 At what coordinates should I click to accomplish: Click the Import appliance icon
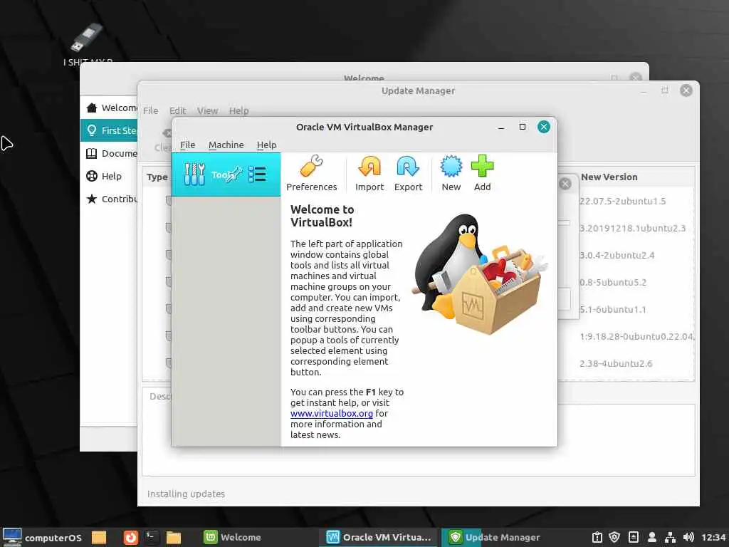pos(369,174)
